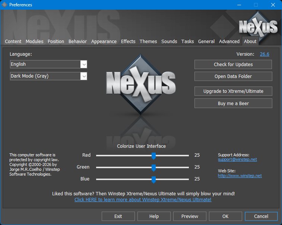Go to the Sounds tab
Viewport: 282px width, 225px height.
pos(169,42)
